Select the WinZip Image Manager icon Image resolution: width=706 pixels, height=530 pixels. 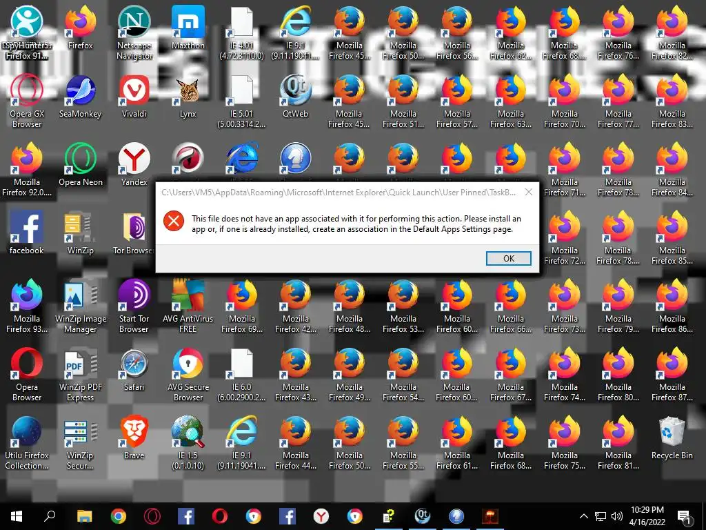[80, 306]
